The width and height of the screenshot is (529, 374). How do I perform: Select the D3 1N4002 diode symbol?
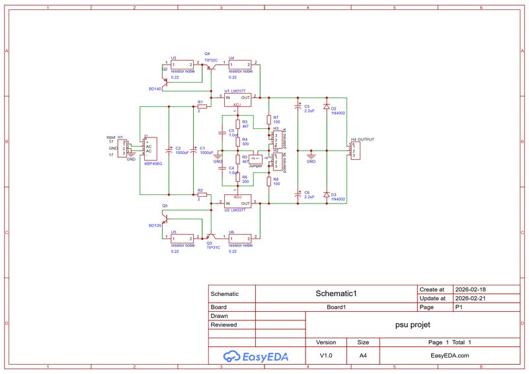tap(326, 195)
